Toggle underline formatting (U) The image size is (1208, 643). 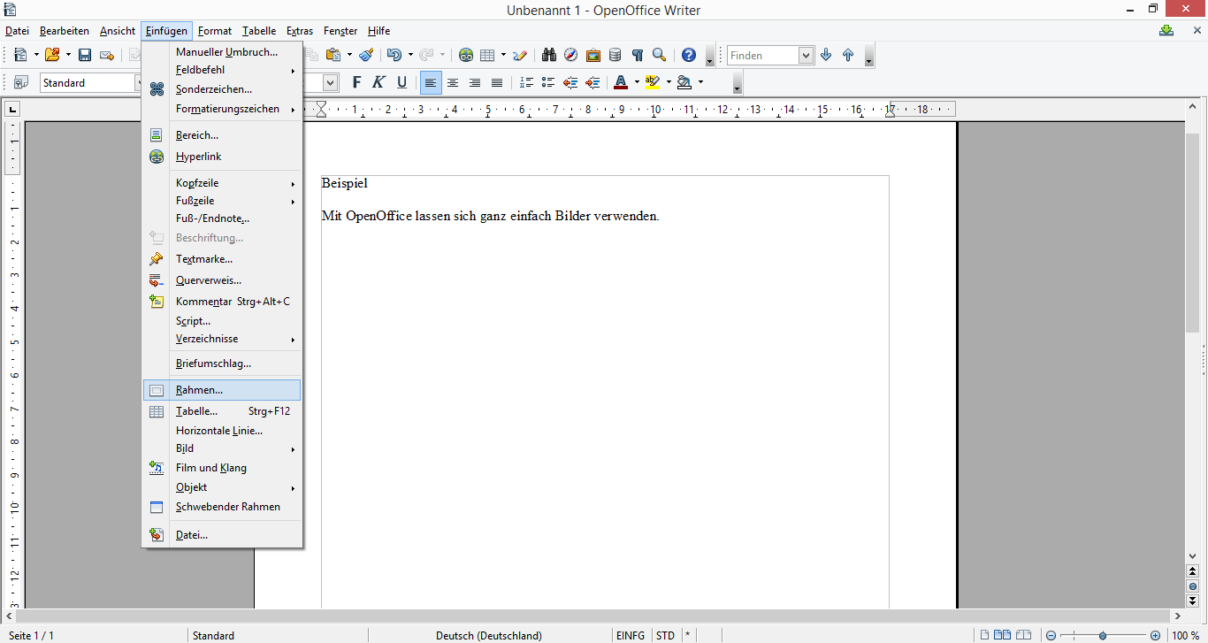point(401,82)
